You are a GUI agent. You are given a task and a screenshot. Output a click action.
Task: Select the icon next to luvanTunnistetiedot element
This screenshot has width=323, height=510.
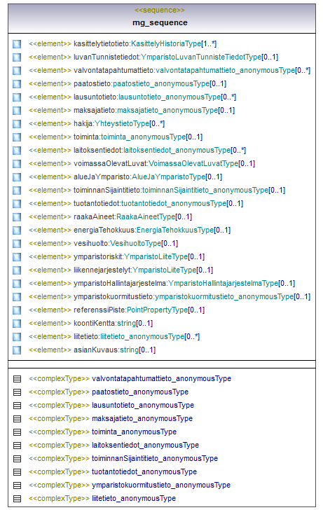click(17, 57)
